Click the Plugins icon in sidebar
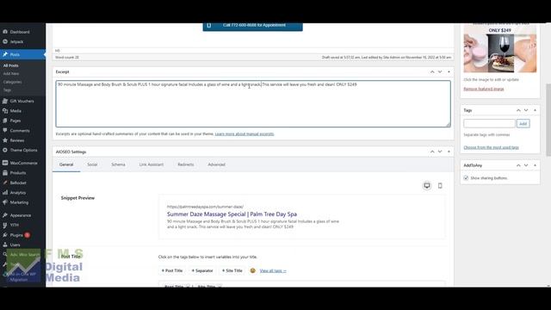 (x=5, y=235)
